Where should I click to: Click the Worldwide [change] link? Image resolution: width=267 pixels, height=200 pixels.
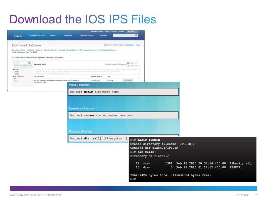pyautogui.click(x=97, y=31)
